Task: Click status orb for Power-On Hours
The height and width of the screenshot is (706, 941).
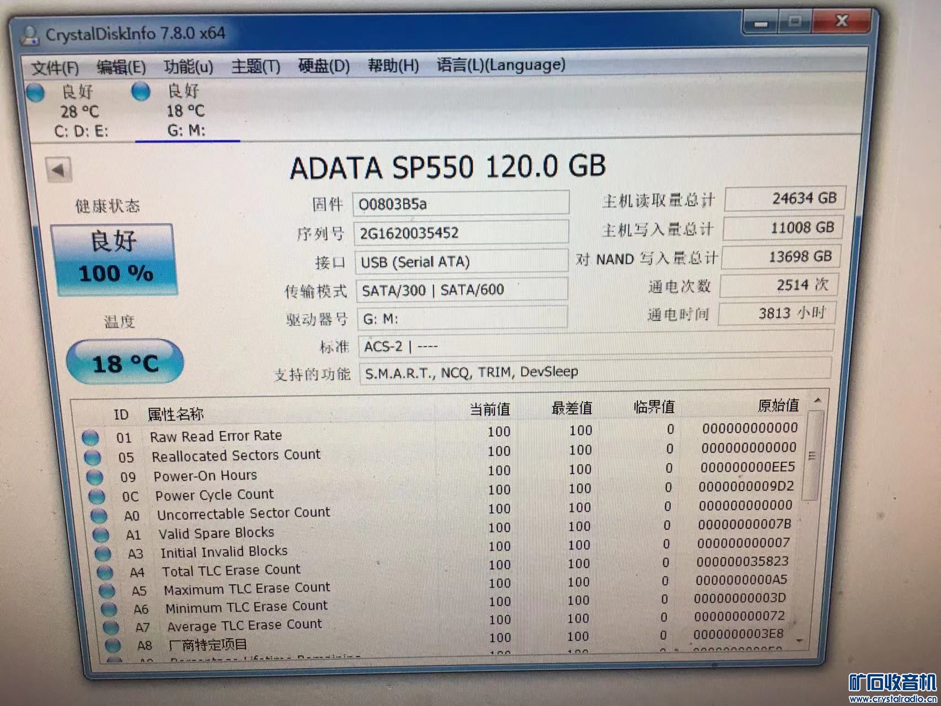Action: point(95,478)
